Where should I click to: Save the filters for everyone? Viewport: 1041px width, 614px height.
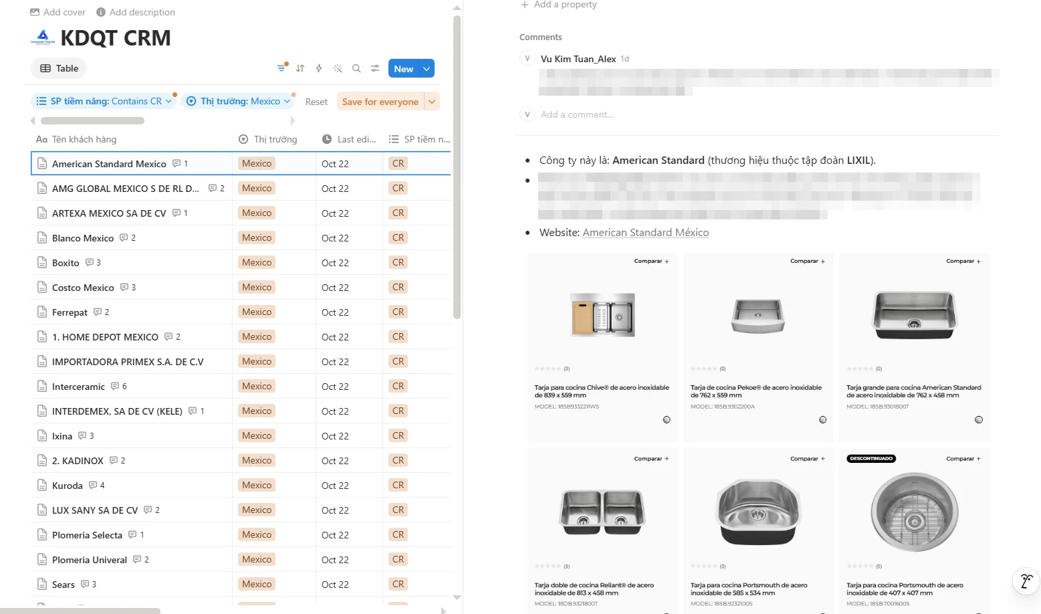(x=380, y=102)
